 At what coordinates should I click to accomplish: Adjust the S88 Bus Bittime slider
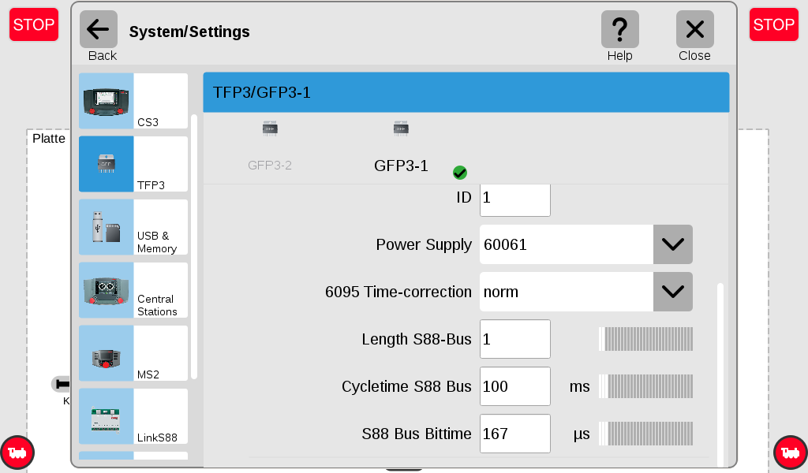point(645,434)
